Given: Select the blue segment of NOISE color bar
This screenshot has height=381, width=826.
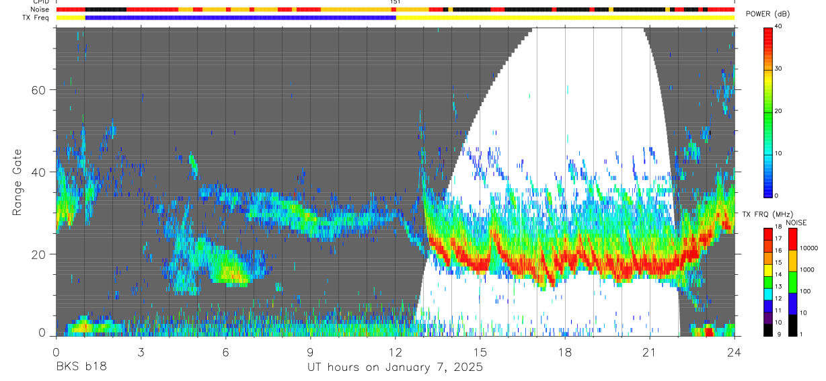Looking at the screenshot, I should pos(793,303).
